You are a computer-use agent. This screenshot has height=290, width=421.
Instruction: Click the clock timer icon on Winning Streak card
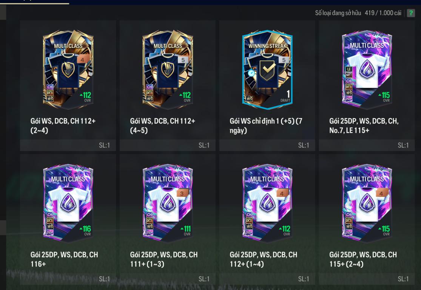pyautogui.click(x=251, y=73)
